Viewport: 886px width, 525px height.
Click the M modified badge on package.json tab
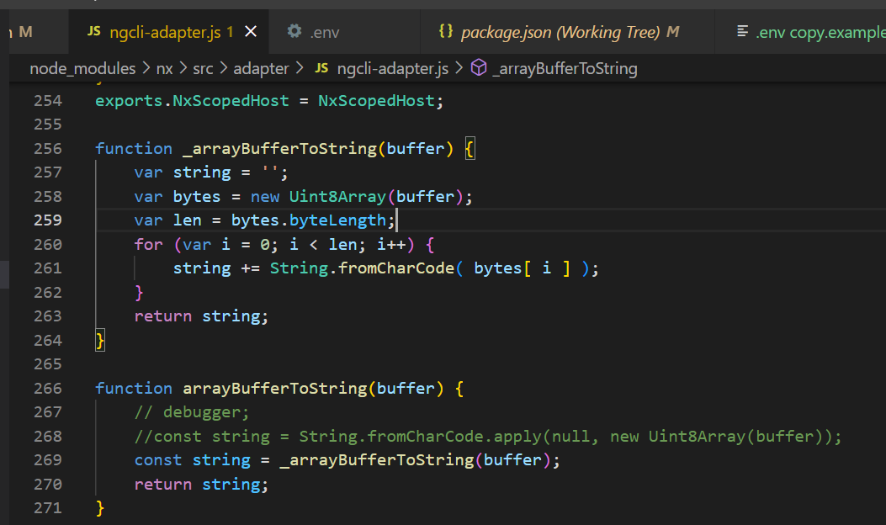(671, 31)
